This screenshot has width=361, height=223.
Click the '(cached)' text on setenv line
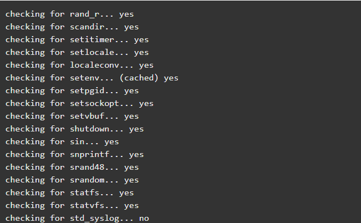[139, 78]
